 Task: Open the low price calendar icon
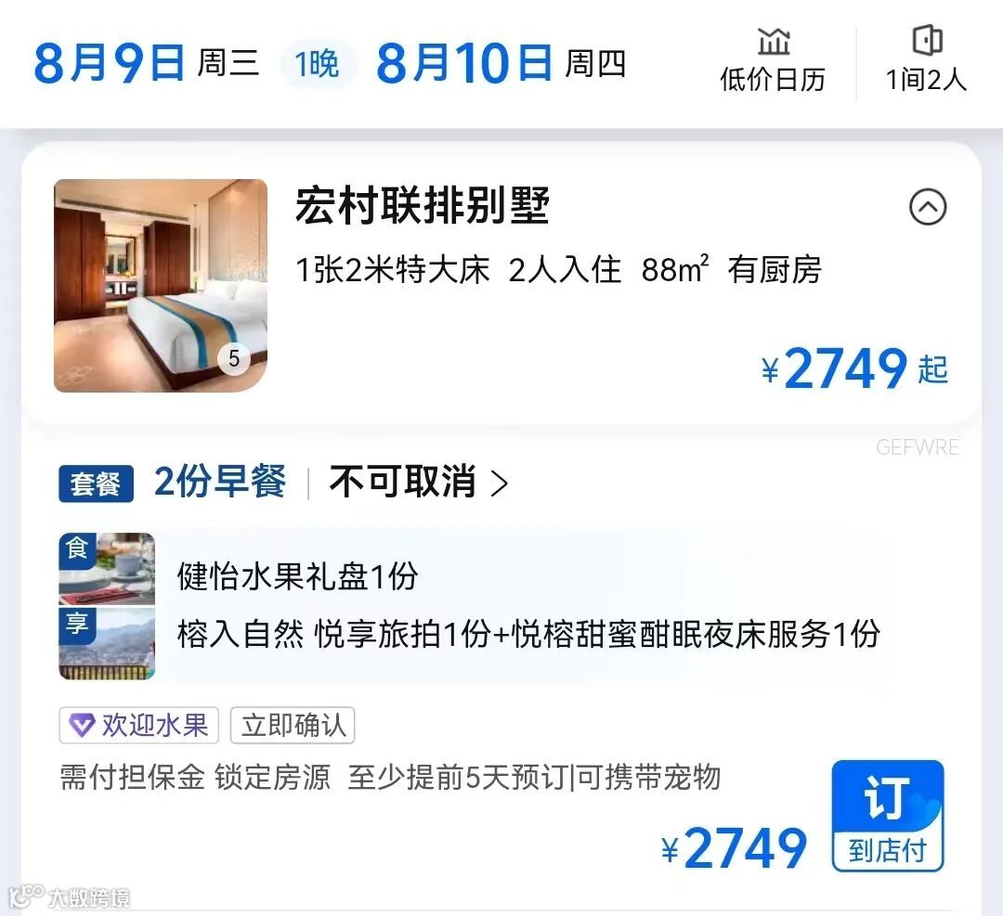[x=774, y=42]
